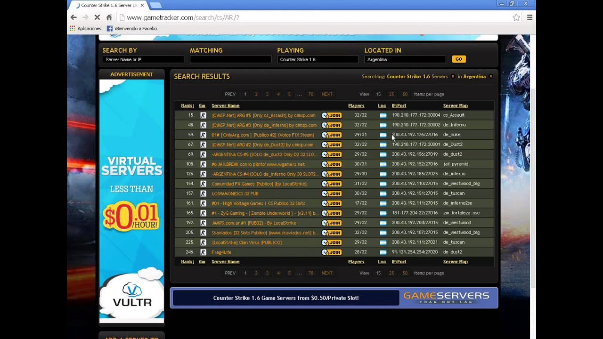The image size is (603, 339).
Task: Click the Join icon for JAMPS.com.ar server
Action: point(331,223)
